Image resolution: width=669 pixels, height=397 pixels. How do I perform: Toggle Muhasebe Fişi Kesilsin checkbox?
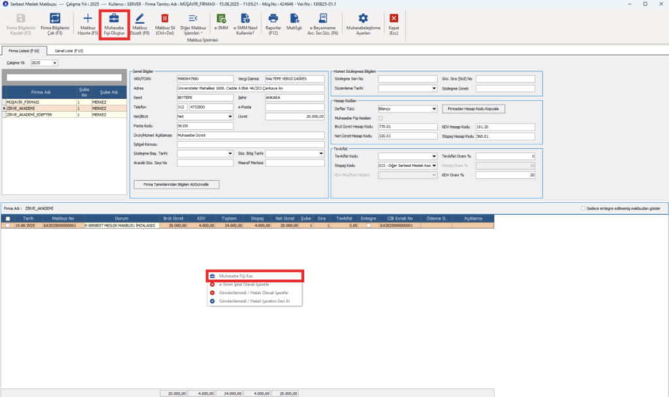pos(381,118)
